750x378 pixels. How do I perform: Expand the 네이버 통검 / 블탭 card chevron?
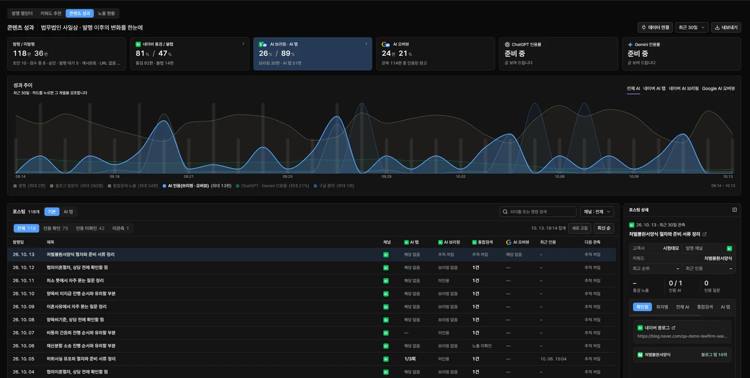tap(243, 44)
